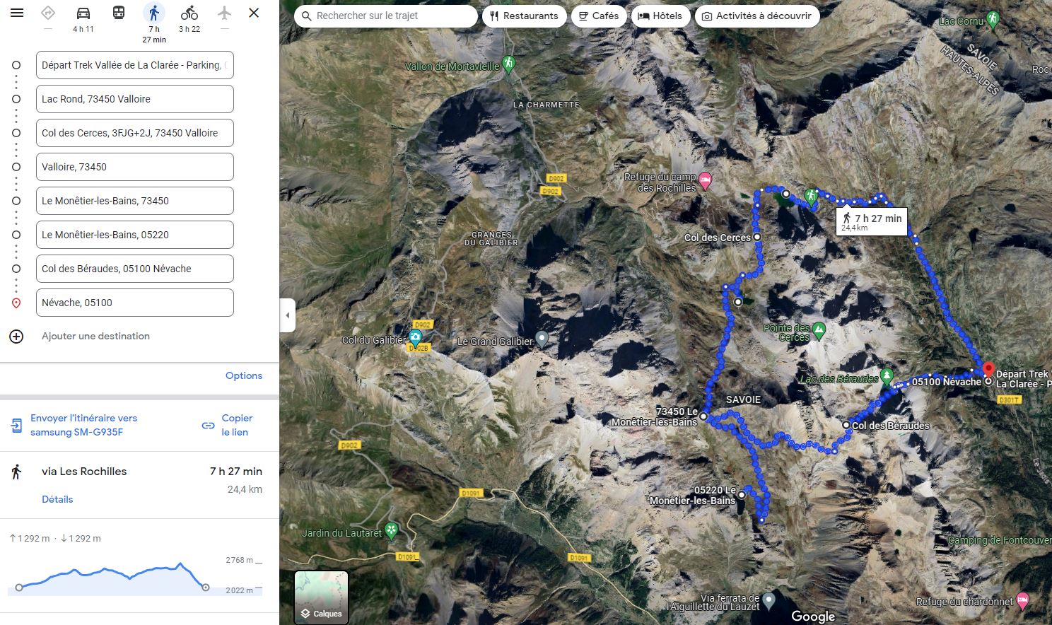
Task: Filter map by Hôtels
Action: pyautogui.click(x=660, y=16)
